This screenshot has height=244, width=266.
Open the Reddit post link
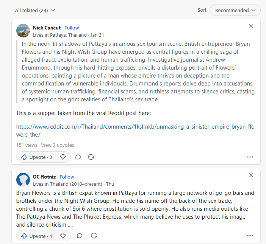click(x=135, y=131)
